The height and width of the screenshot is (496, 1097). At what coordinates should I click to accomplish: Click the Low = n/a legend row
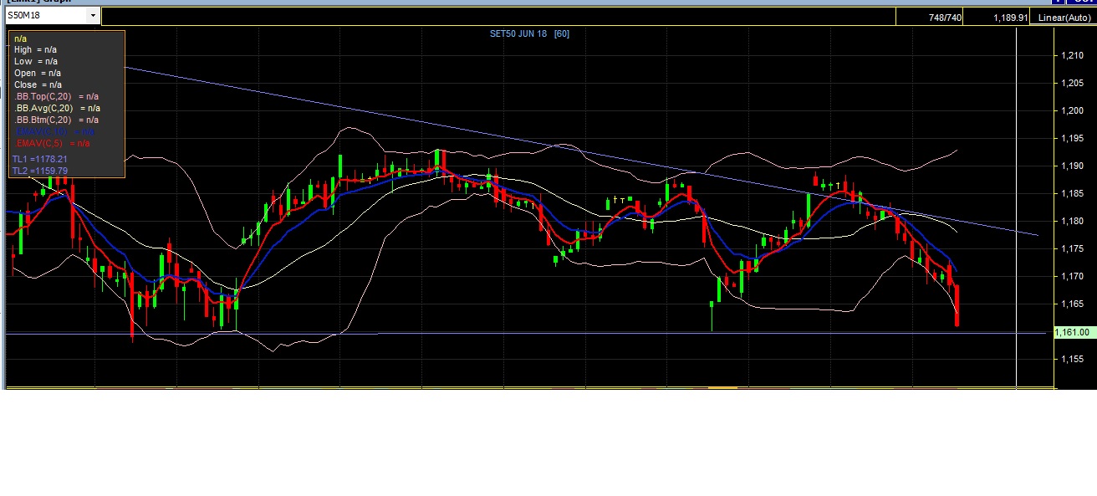pos(36,61)
